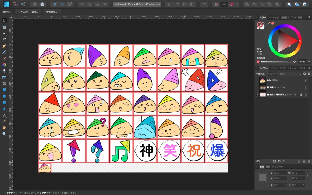
Task: Toggle visibility of the 絵文字 pixel layer
Action: point(306,87)
